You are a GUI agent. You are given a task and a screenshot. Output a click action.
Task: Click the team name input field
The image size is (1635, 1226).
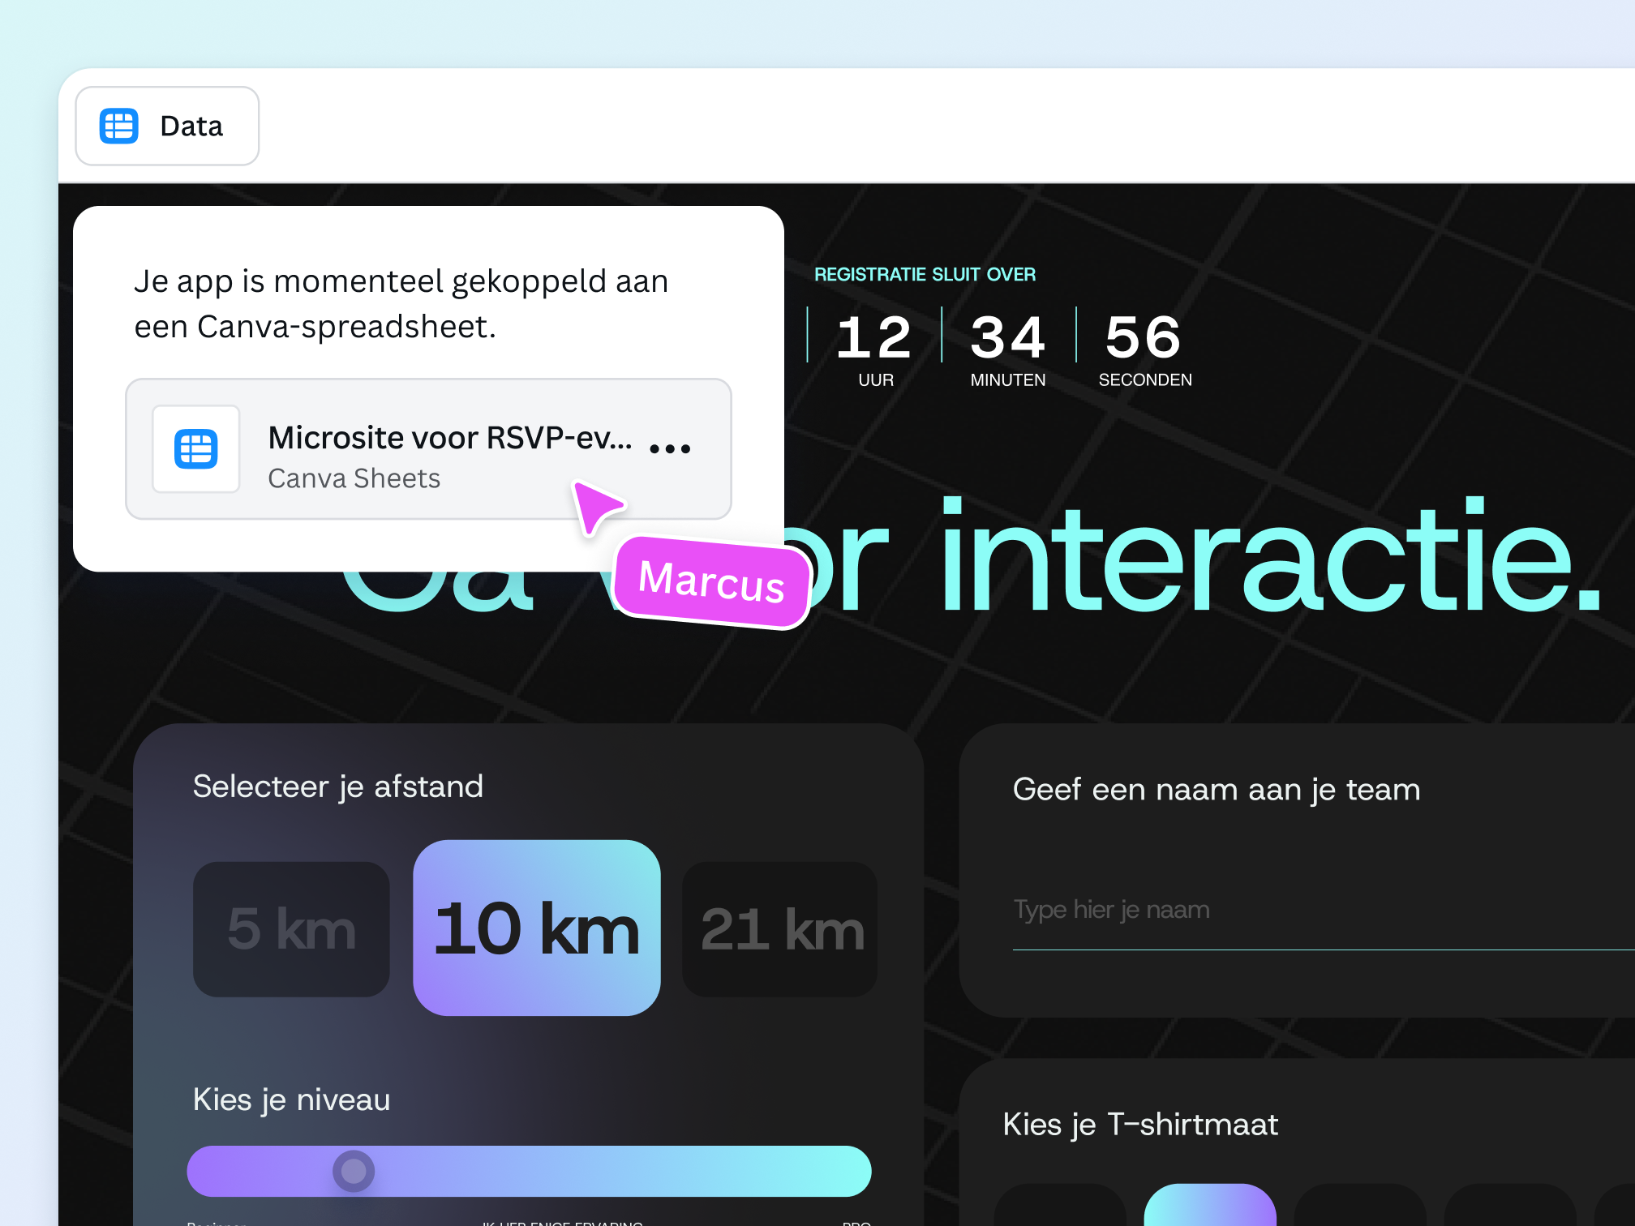tap(1324, 911)
